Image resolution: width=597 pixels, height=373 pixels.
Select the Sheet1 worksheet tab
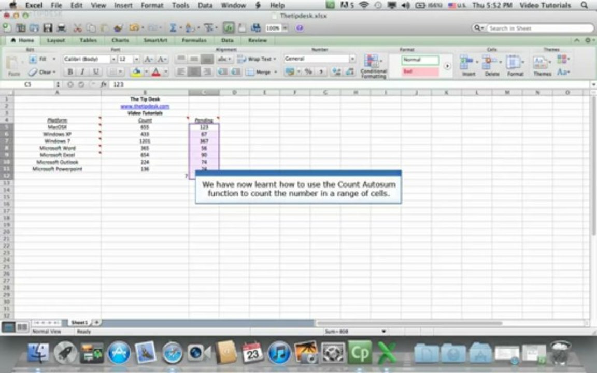coord(79,322)
